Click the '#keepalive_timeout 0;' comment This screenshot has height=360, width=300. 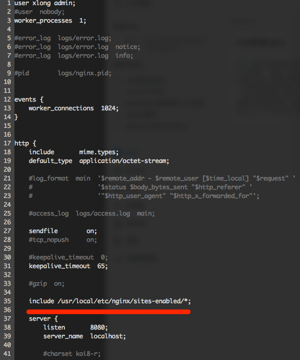[x=68, y=257]
